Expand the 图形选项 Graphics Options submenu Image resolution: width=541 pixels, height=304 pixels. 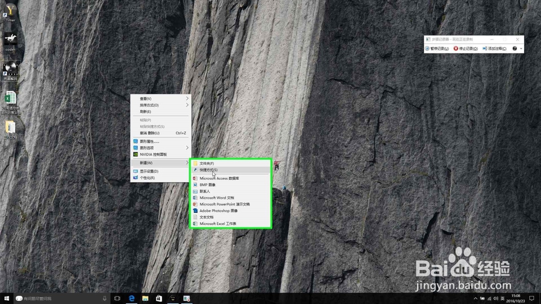coord(161,148)
